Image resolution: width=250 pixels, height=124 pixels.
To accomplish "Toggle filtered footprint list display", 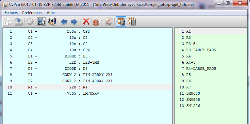I will [121, 22].
